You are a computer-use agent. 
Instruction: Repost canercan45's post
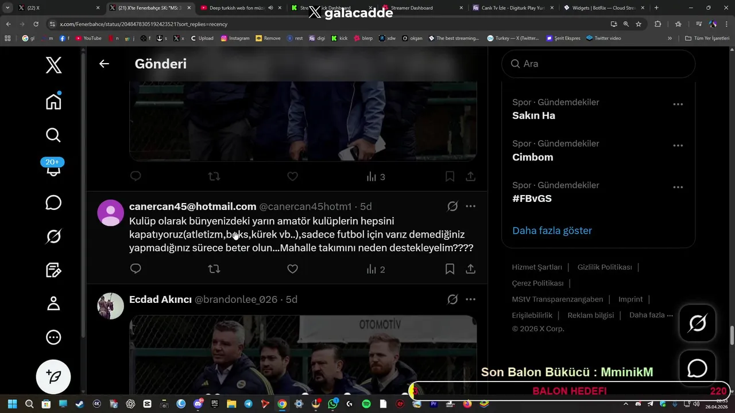point(214,268)
